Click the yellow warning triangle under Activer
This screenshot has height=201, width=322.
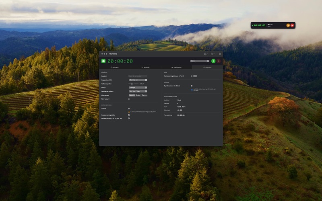click(129, 112)
